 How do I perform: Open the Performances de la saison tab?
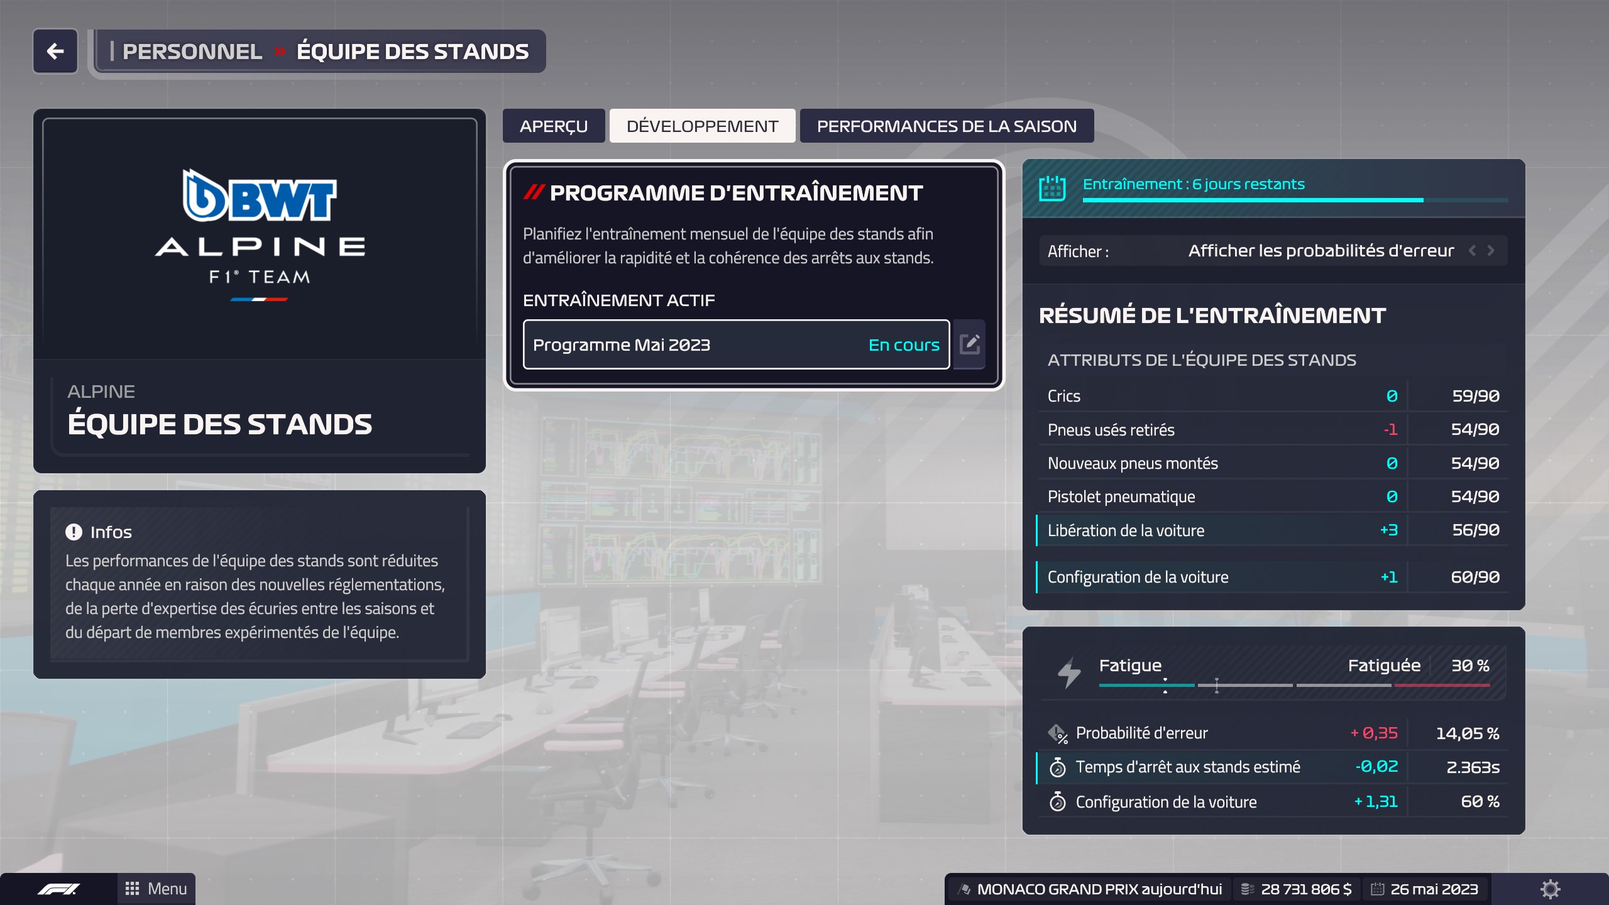tap(945, 126)
